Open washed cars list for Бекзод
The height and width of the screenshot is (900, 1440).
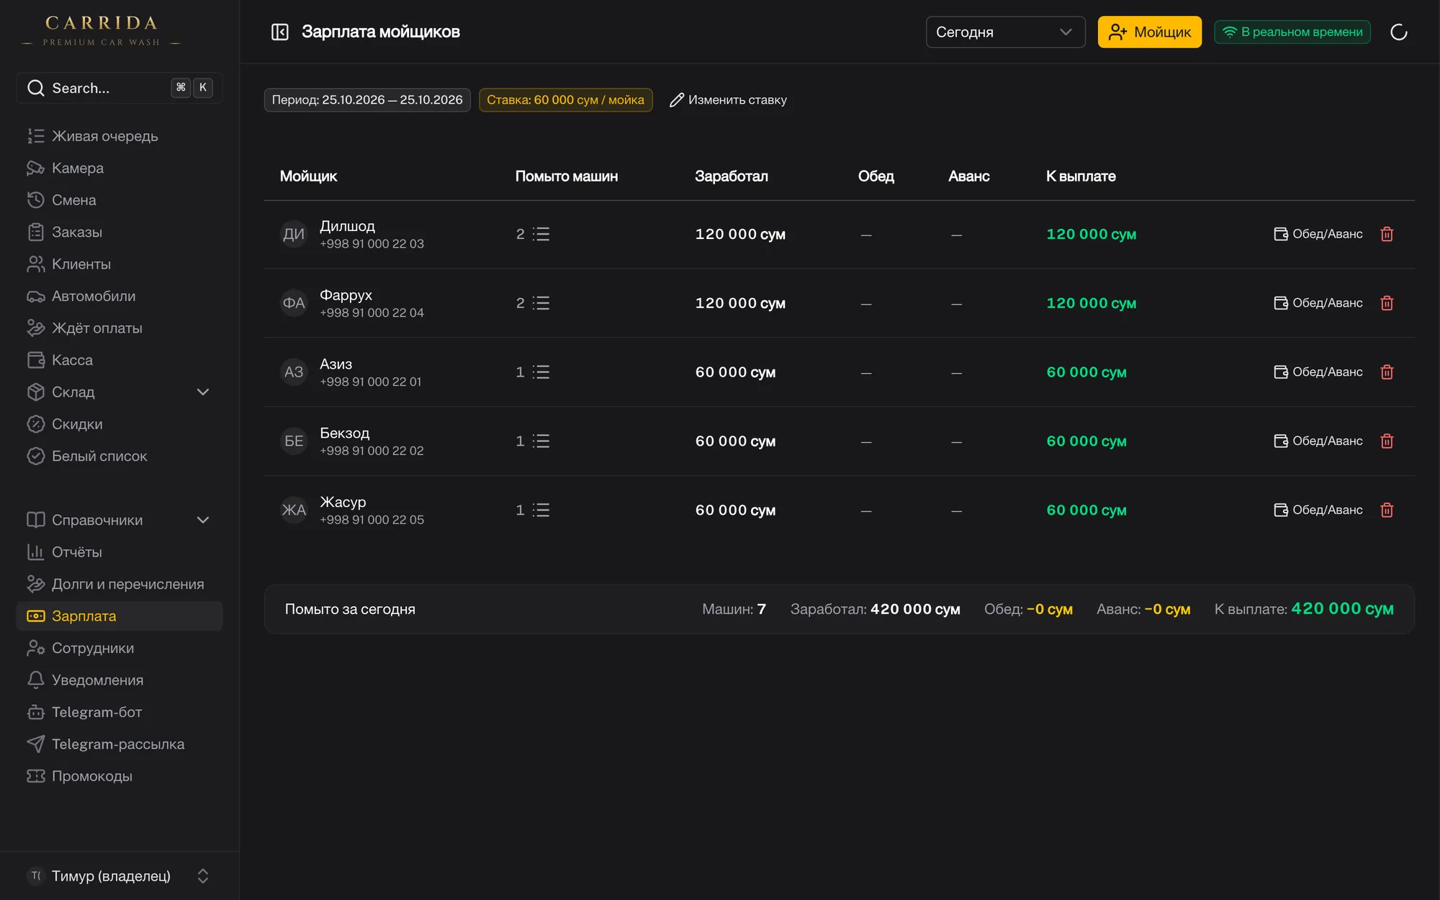tap(541, 441)
